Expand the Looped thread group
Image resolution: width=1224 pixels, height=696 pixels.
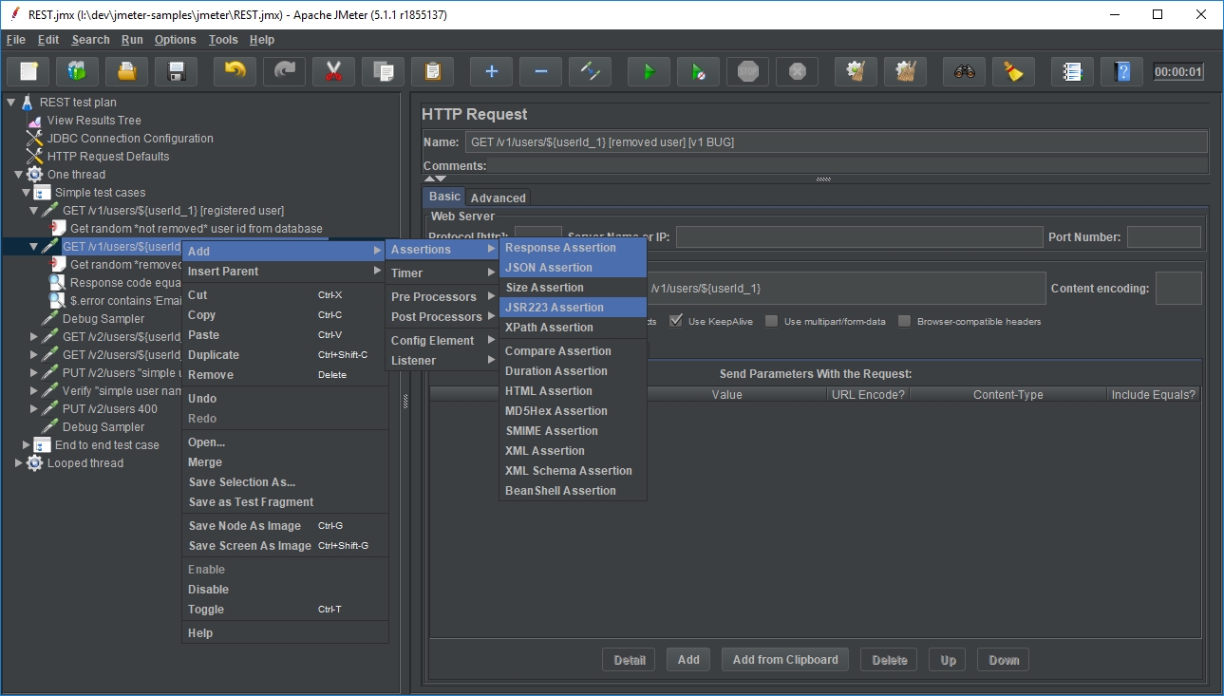[18, 463]
